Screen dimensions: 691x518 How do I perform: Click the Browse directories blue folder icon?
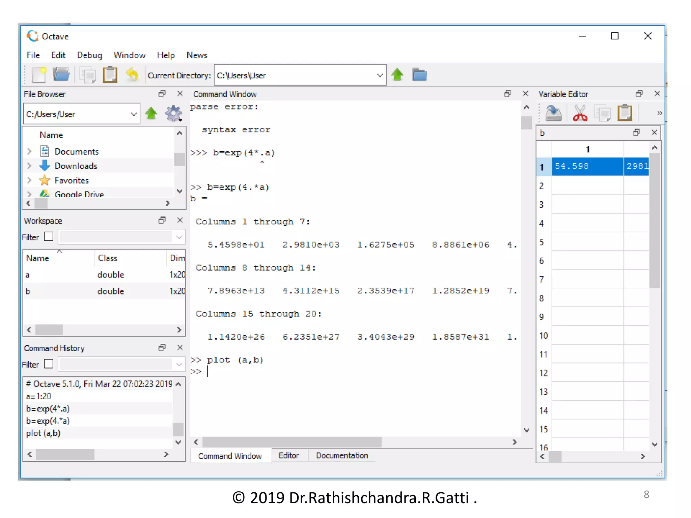419,75
